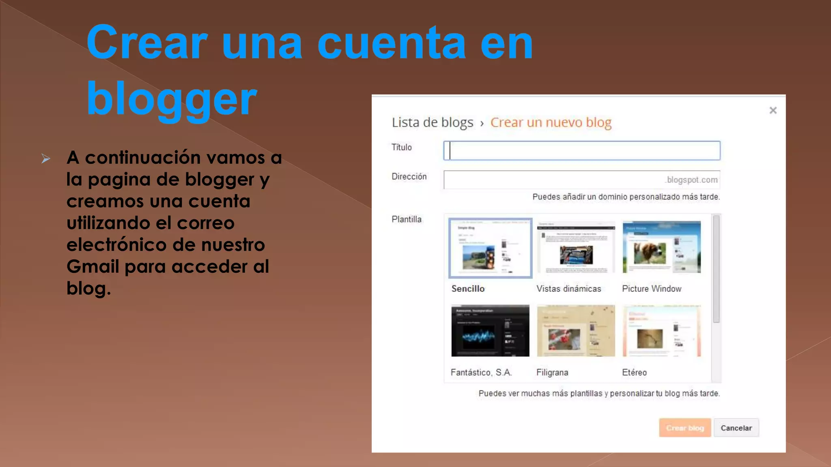Choose the Filigrana template thumbnail
831x467 pixels.
click(x=576, y=331)
